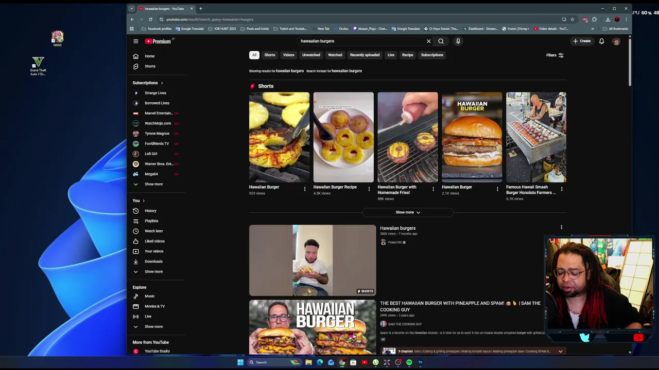Expand the 9 chapters dropdown
The width and height of the screenshot is (659, 370).
pyautogui.click(x=560, y=351)
